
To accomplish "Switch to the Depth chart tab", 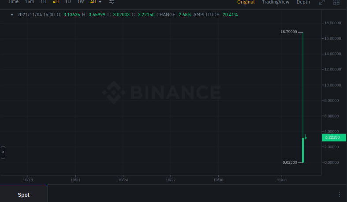I will 303,2.
